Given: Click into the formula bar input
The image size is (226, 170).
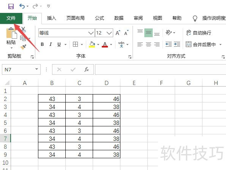Looking at the screenshot, I should pos(160,69).
